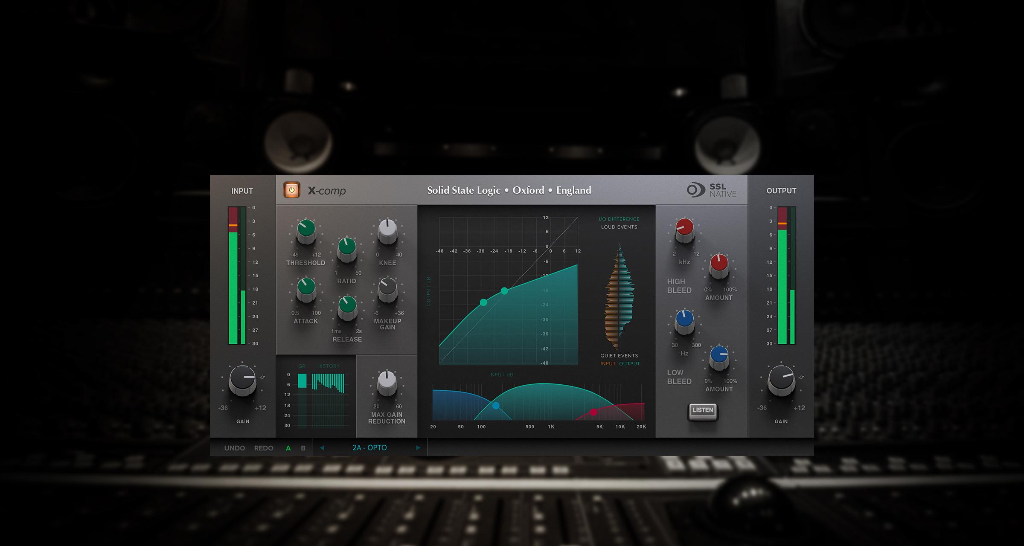Click the red high bleed crossover point
The height and width of the screenshot is (546, 1024).
click(593, 412)
